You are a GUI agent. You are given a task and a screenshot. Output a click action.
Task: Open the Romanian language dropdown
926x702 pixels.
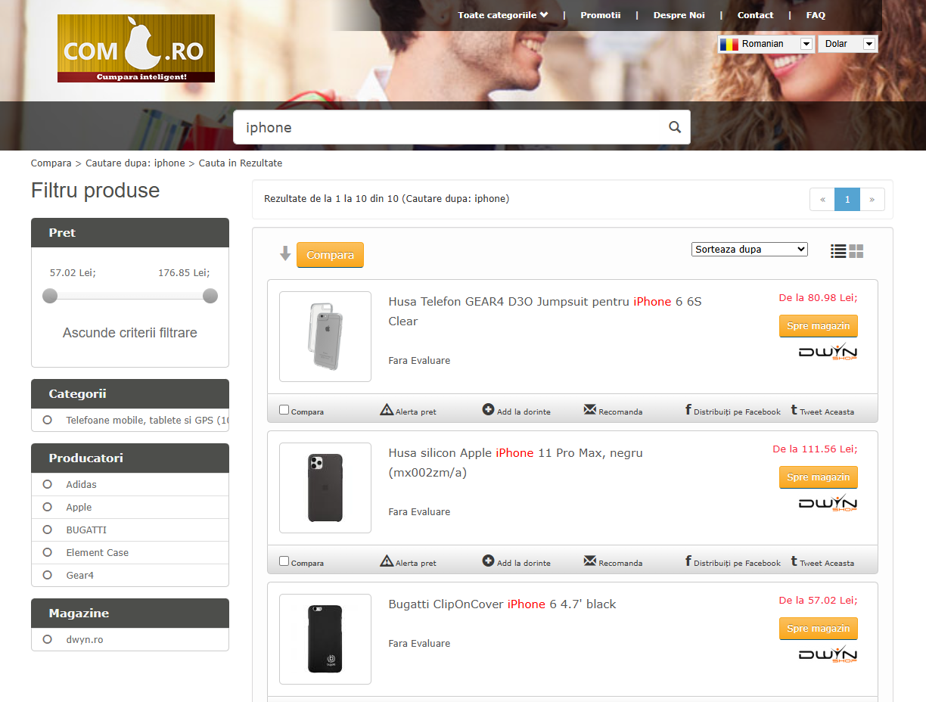(766, 44)
